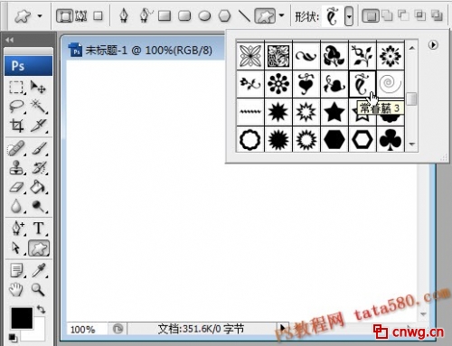Enable Fill Pixels mode in options bar
Image resolution: width=452 pixels, height=346 pixels.
click(x=98, y=15)
